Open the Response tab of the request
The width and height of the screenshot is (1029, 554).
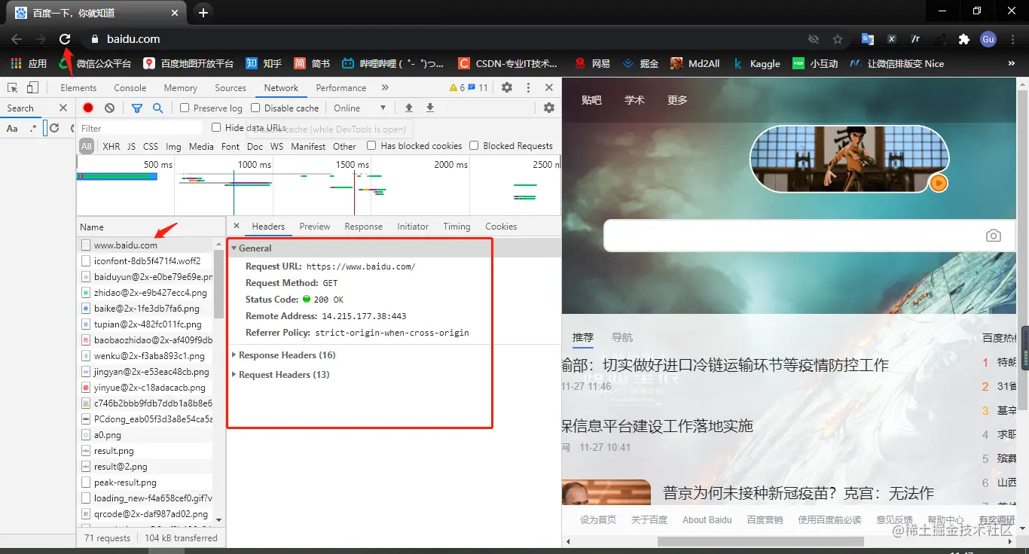[x=364, y=226]
